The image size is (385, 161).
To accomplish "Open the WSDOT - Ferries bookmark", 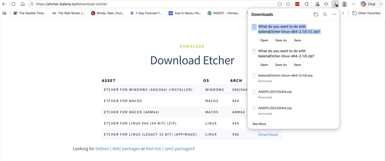I will click(224, 13).
